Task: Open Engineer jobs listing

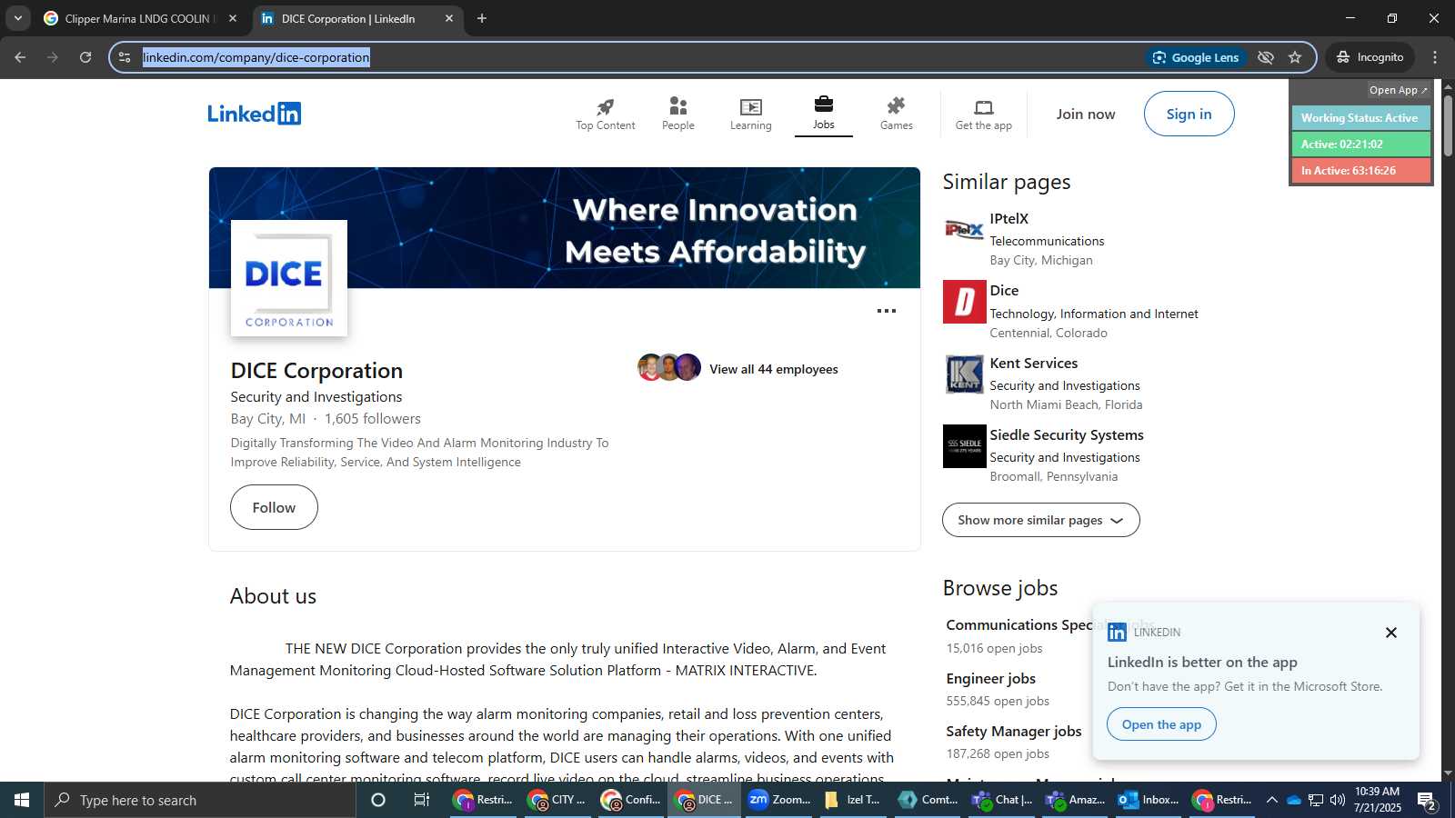Action: (991, 679)
